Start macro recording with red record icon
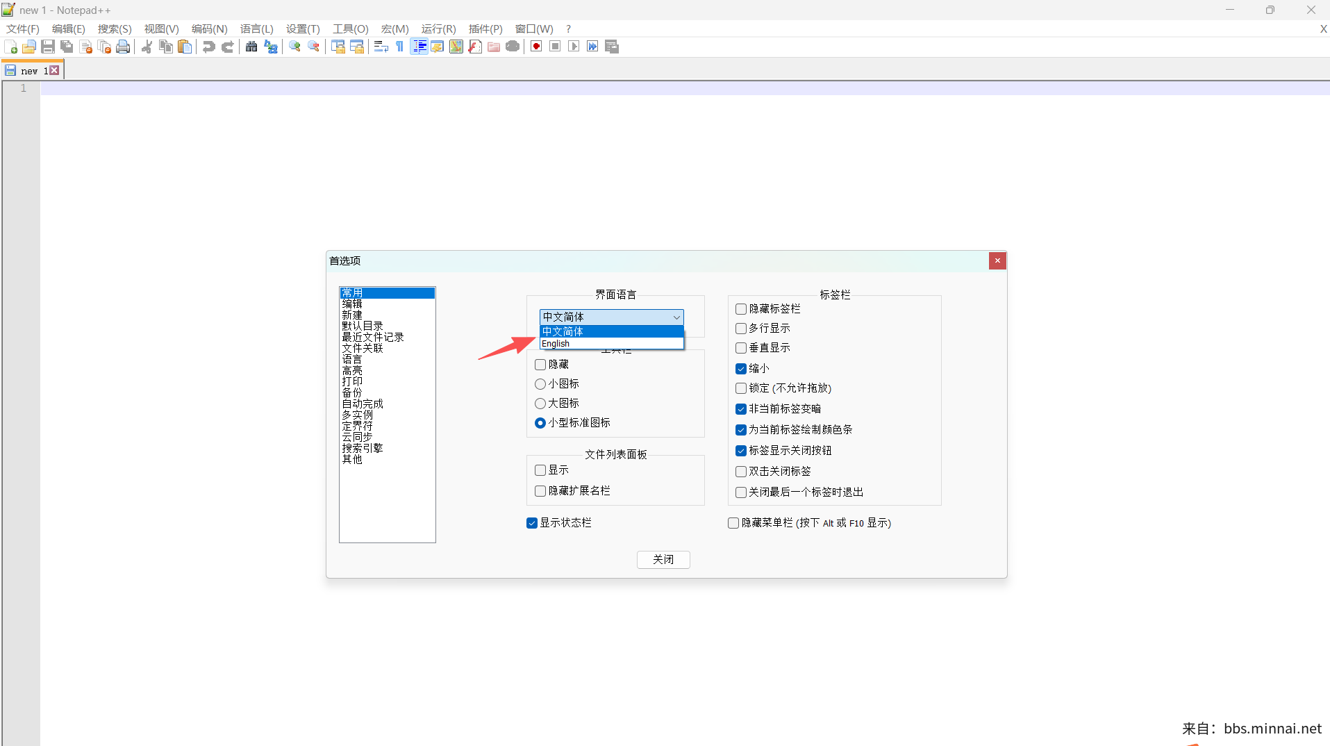Viewport: 1330px width, 746px height. click(x=536, y=47)
